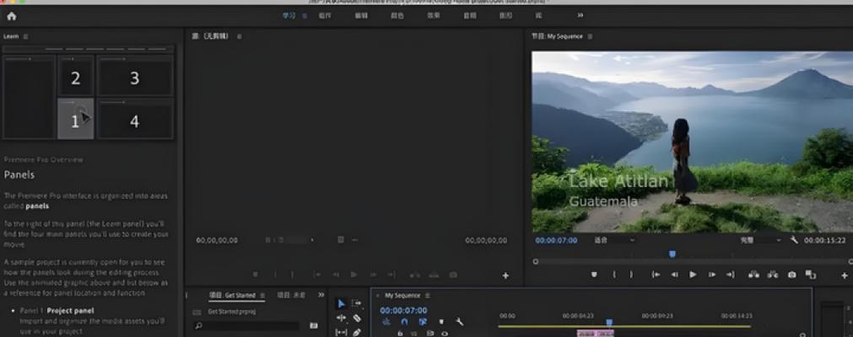Open Program monitor settings wrench
The image size is (853, 337).
(x=794, y=240)
